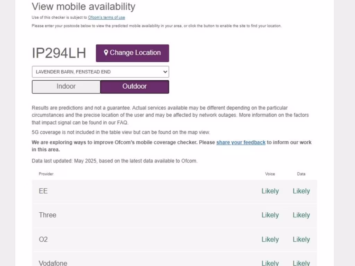Screen dimensions: 355x266
Task: Open the address dropdown arrow
Action: pos(165,72)
